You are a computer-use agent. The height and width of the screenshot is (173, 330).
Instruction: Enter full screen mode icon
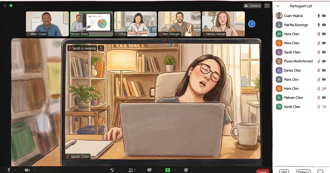pyautogui.click(x=267, y=6)
